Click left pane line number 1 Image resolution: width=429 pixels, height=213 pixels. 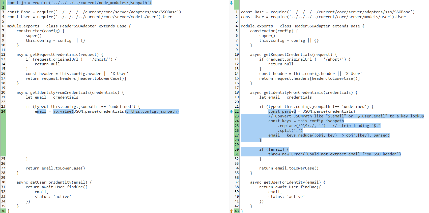pyautogui.click(x=3, y=3)
